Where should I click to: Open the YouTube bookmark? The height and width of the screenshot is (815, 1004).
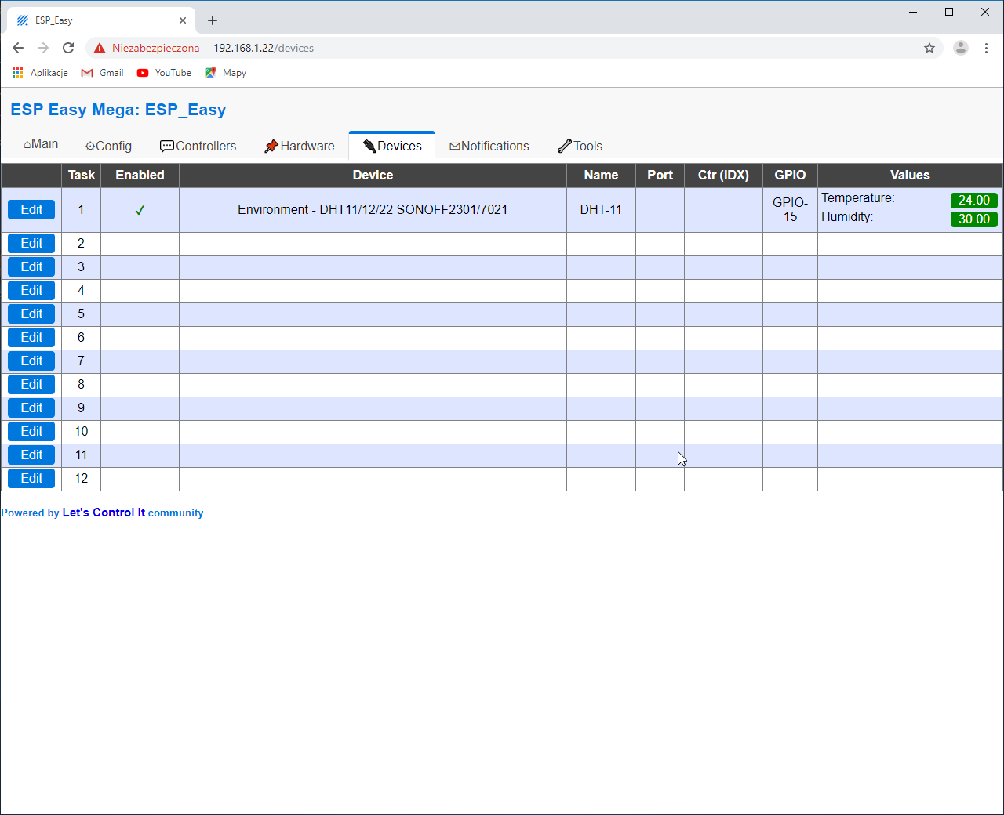coord(164,73)
